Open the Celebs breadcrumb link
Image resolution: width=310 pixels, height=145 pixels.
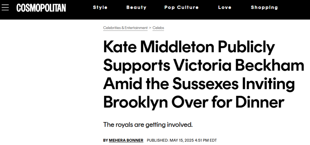158,28
